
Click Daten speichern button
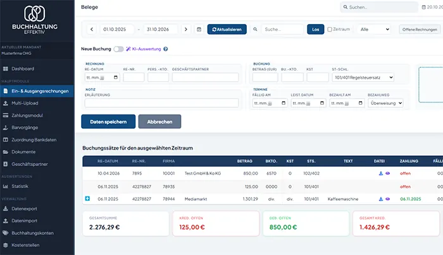click(108, 121)
